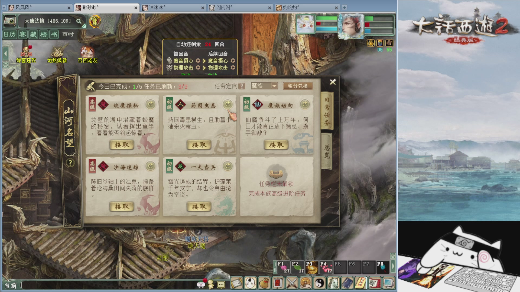Refresh the 药园虫患 task
The width and height of the screenshot is (520, 292).
[227, 104]
